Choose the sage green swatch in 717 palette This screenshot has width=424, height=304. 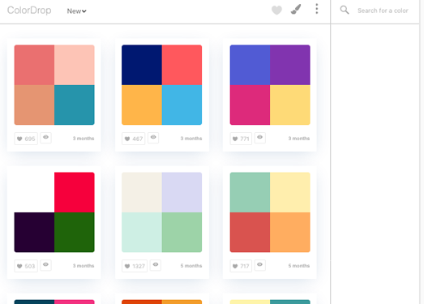250,192
